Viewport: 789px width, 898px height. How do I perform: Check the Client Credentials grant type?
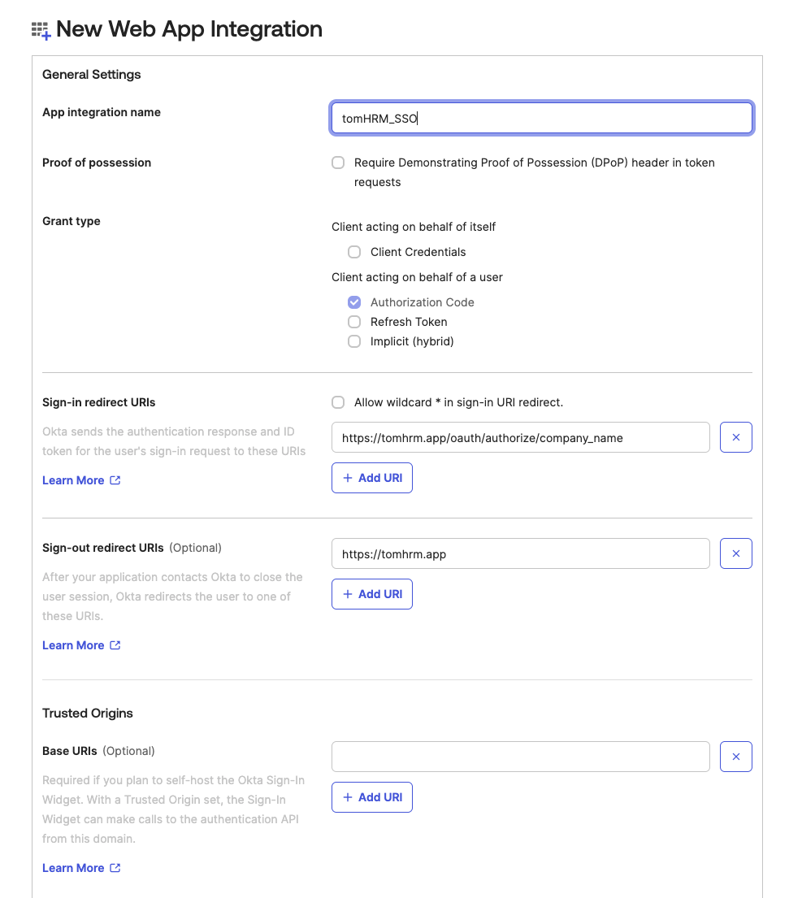click(354, 252)
